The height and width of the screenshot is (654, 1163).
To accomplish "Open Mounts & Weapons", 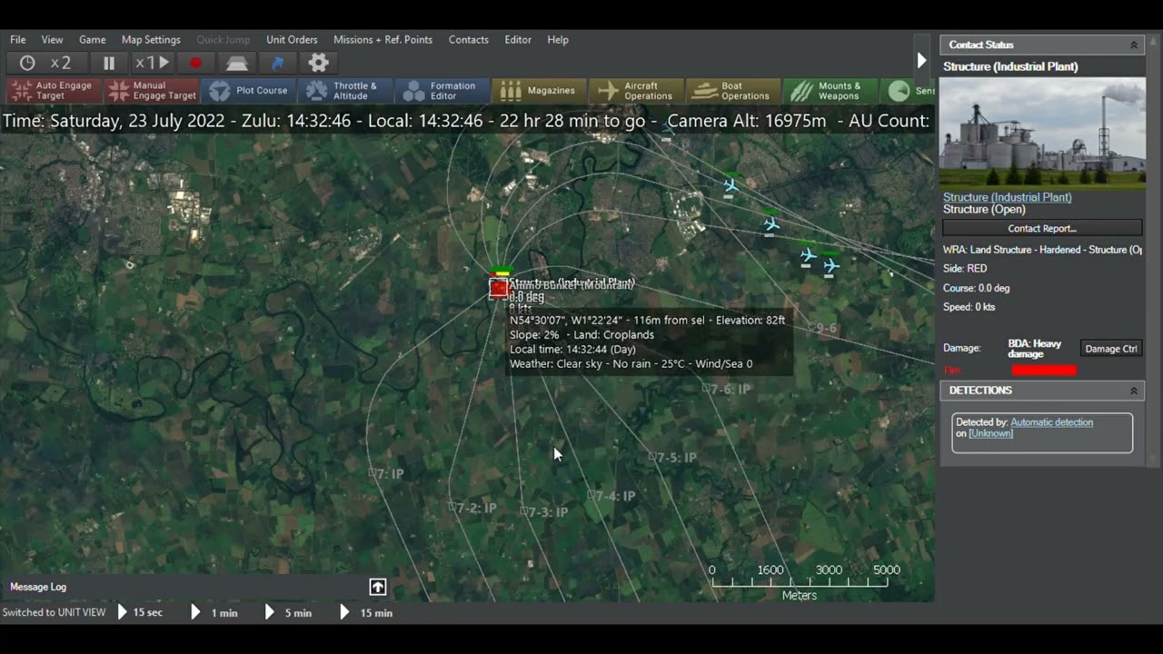I will click(x=831, y=91).
